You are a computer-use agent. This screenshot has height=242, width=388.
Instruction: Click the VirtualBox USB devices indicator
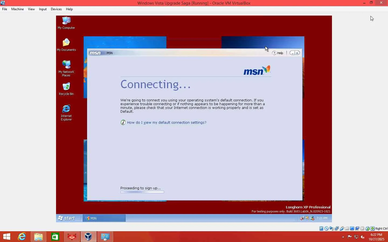(342, 229)
